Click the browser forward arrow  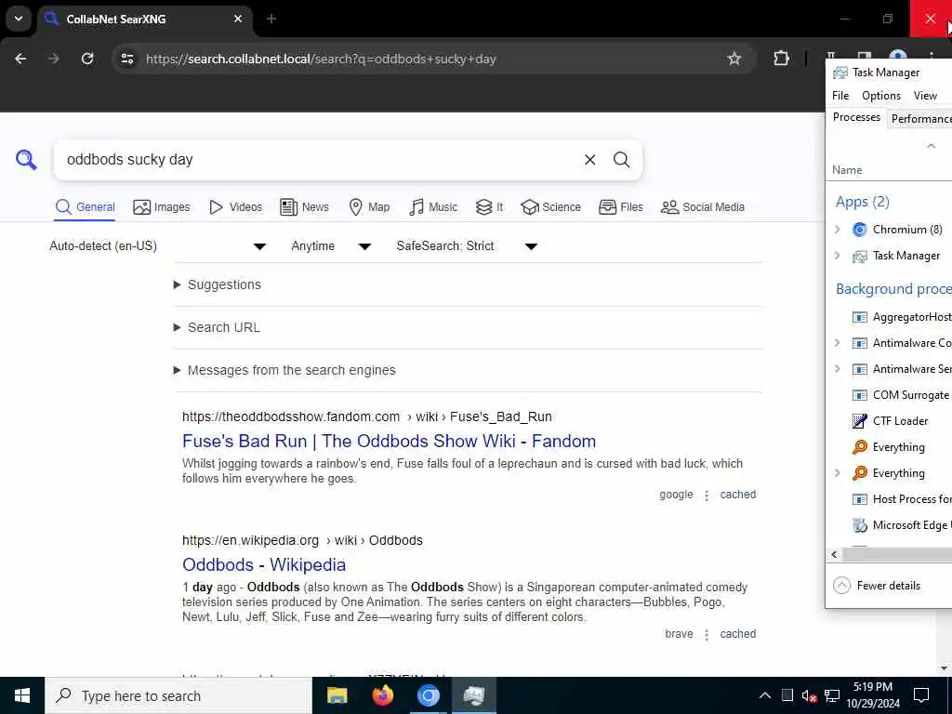click(x=53, y=59)
